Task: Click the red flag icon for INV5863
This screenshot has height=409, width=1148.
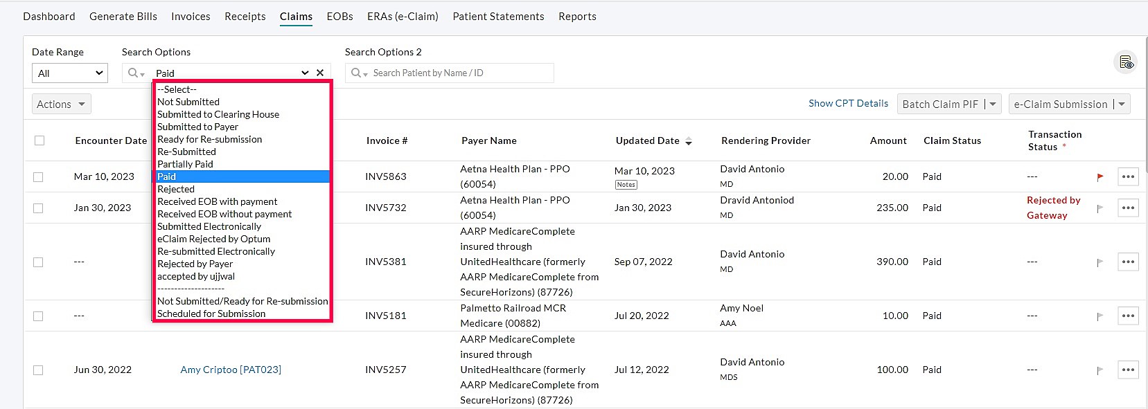Action: click(x=1100, y=177)
